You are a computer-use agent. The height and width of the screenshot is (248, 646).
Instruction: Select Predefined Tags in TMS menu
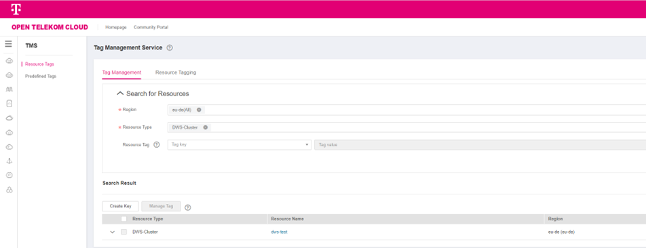41,76
